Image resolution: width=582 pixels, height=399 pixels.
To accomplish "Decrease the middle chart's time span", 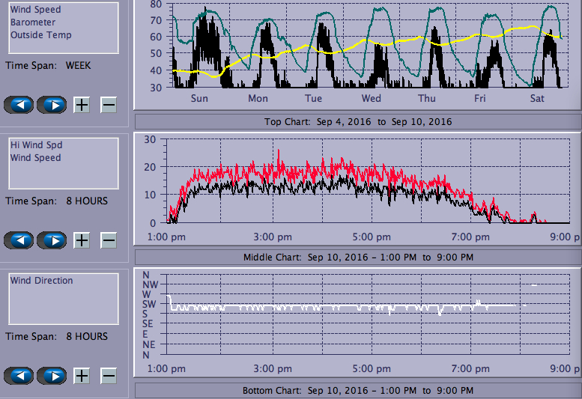I will [x=109, y=240].
